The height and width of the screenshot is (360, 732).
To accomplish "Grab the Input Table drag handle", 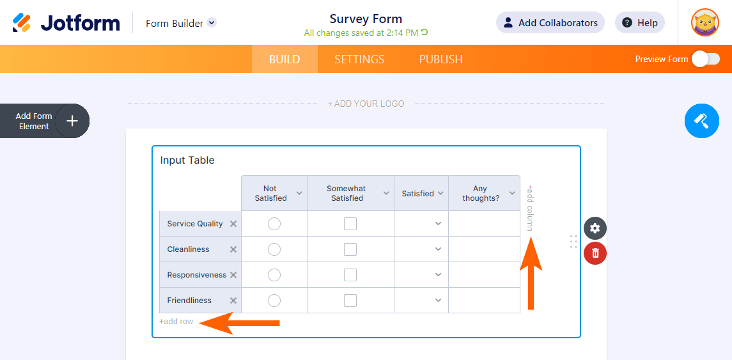I will pos(573,241).
